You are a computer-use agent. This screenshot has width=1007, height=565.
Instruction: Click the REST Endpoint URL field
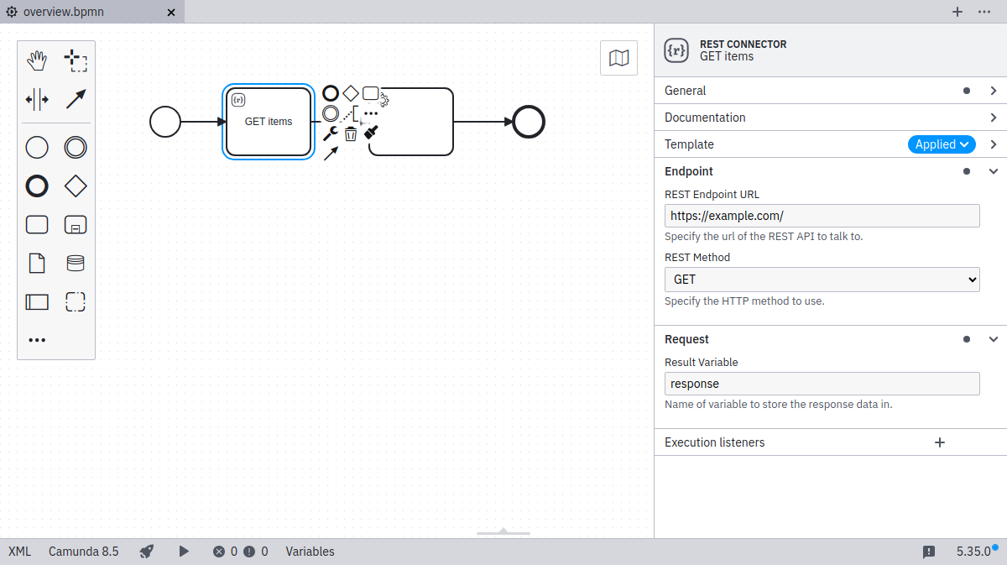coord(822,216)
